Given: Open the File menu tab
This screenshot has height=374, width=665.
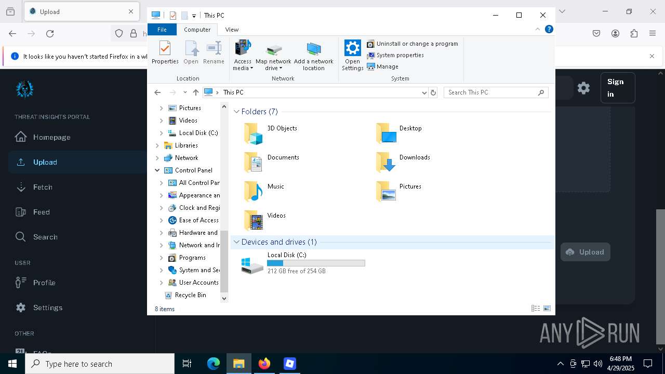Looking at the screenshot, I should click(x=162, y=30).
